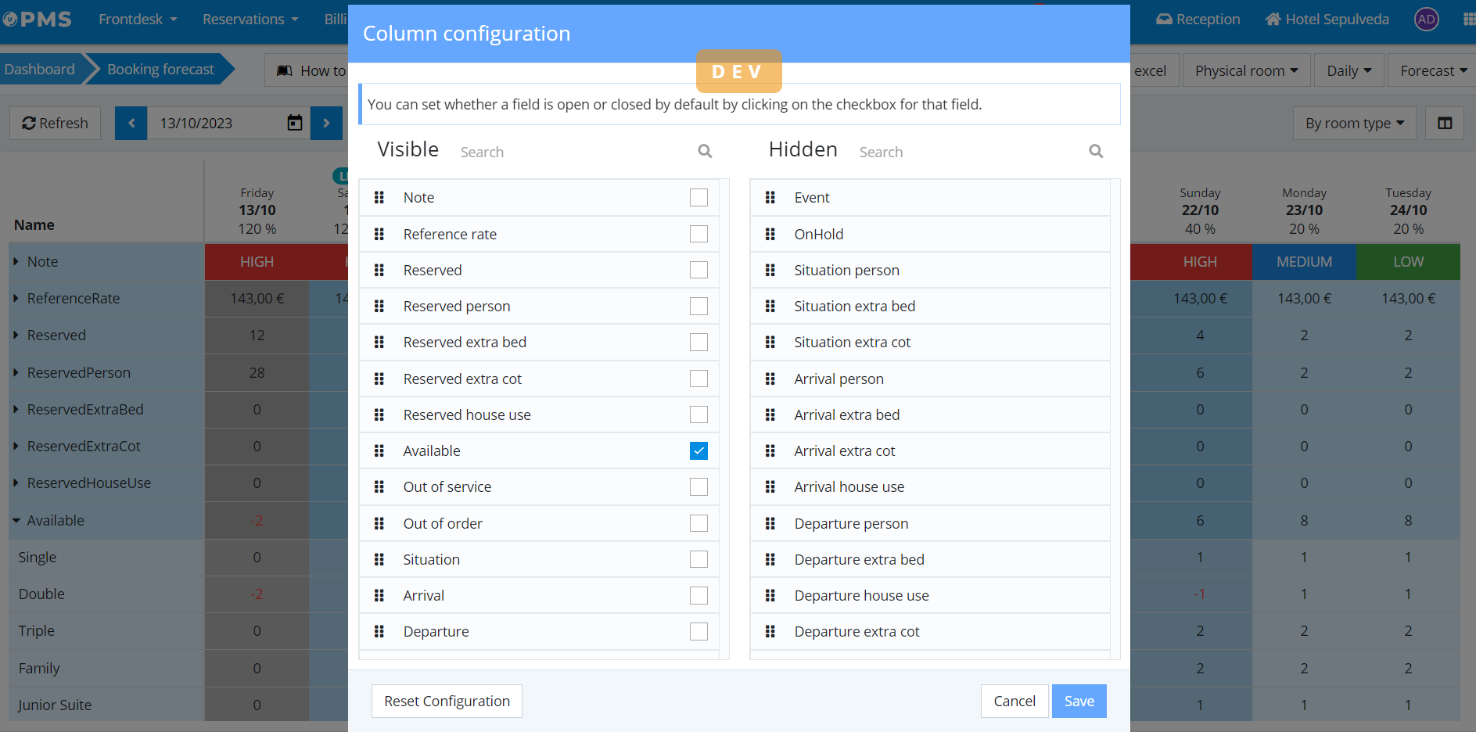Screen dimensions: 1476x732
Task: Enable the Out of order checkbox
Action: (x=698, y=523)
